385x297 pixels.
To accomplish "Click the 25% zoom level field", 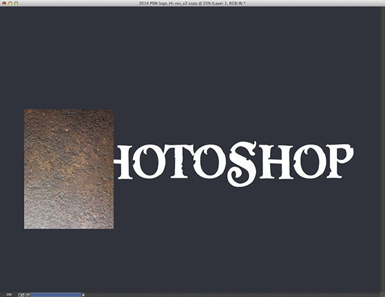I will 9,294.
